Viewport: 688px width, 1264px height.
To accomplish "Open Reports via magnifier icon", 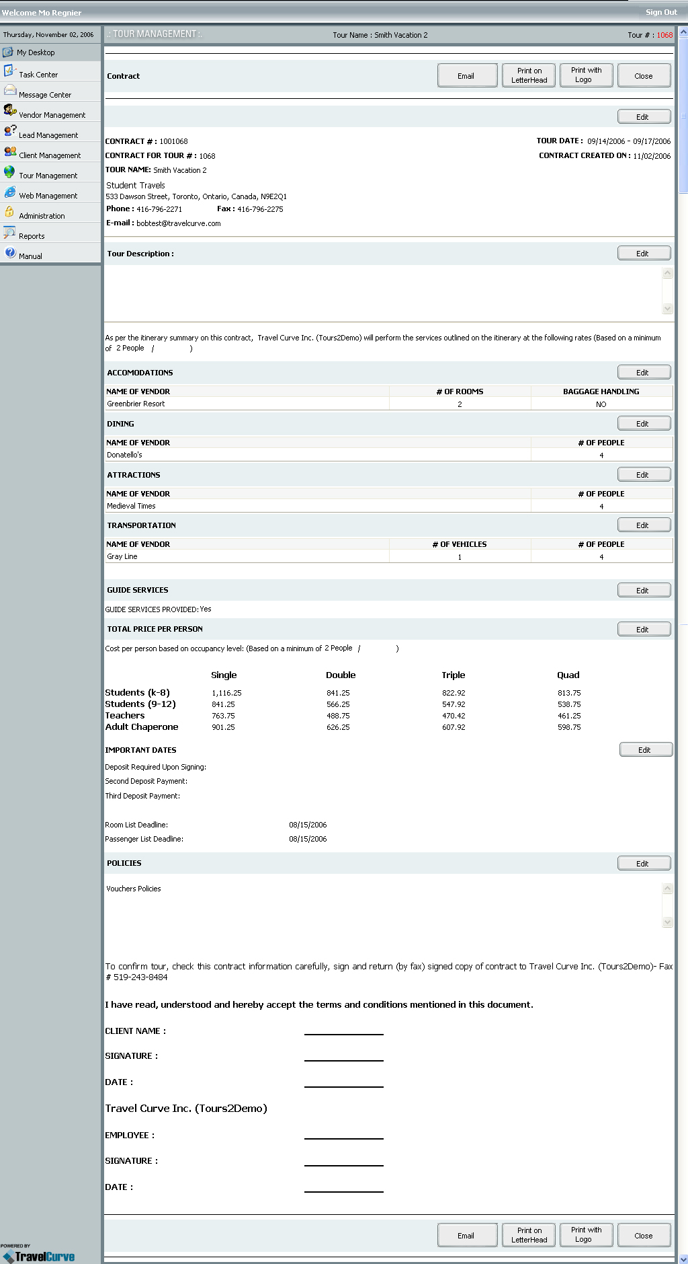I will click(9, 233).
